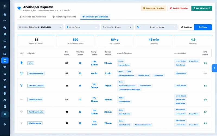
Task: Click the NF-e Top Etiqueta card
Action: point(114,41)
